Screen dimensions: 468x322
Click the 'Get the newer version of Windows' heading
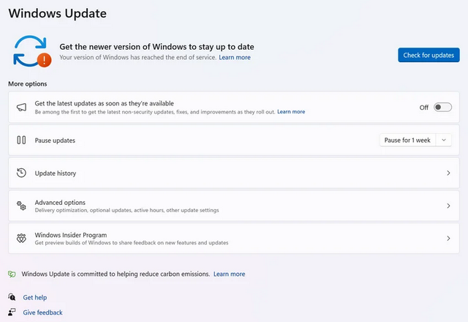click(x=156, y=47)
